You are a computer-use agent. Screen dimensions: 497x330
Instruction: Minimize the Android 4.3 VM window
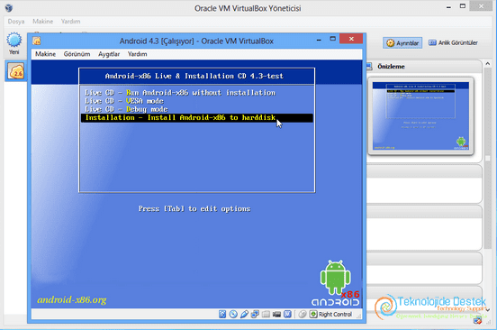(x=319, y=40)
